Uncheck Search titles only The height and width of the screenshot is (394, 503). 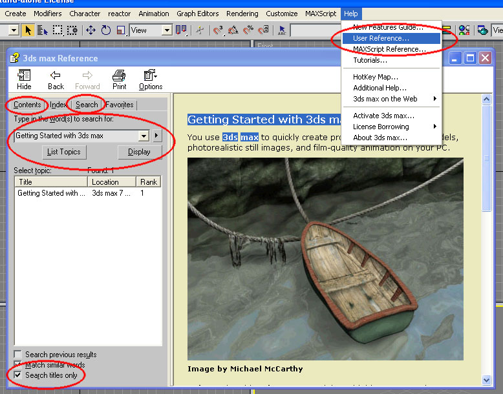pyautogui.click(x=17, y=375)
